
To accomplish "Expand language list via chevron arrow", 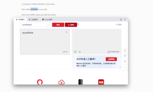I will (48, 25).
